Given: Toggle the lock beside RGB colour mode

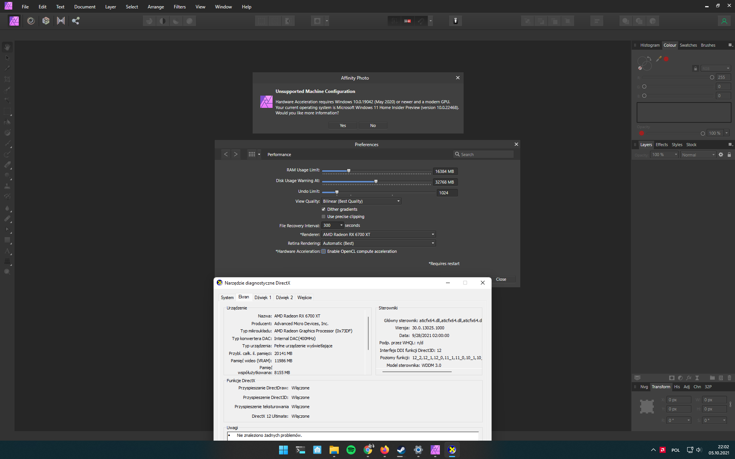Looking at the screenshot, I should (696, 68).
